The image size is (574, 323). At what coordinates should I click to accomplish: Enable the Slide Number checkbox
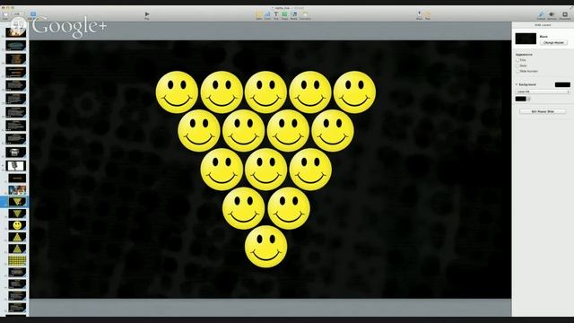coord(517,71)
